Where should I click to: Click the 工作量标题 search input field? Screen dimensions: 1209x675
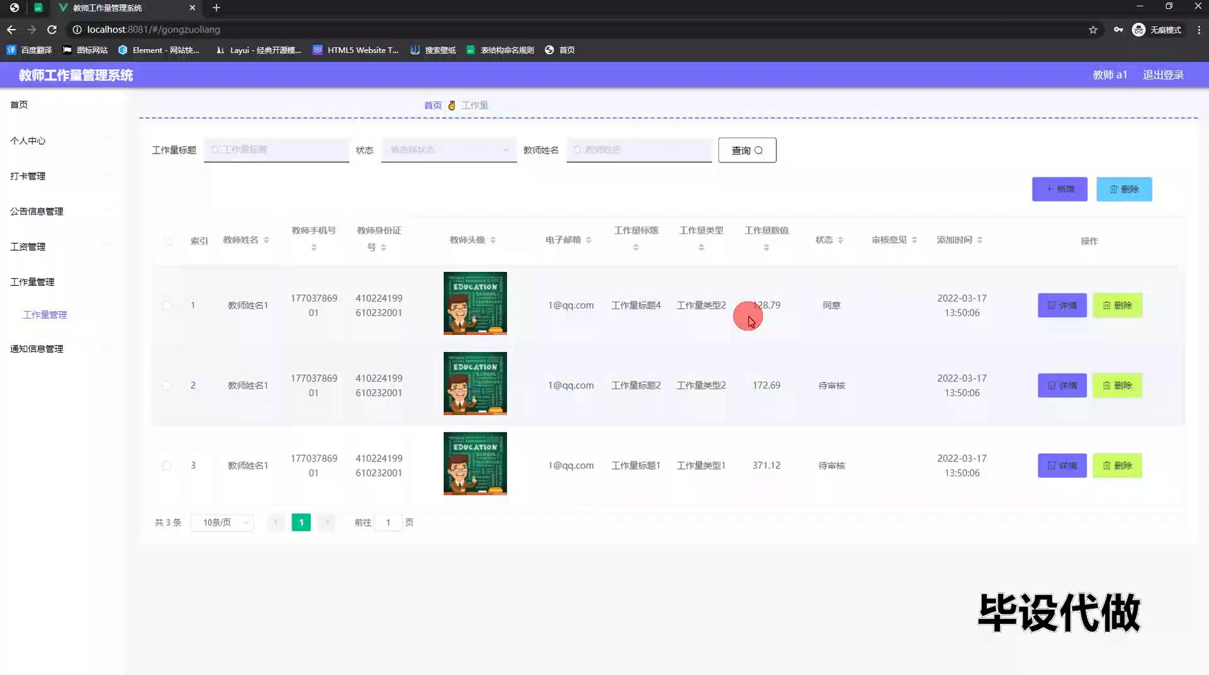tap(277, 150)
